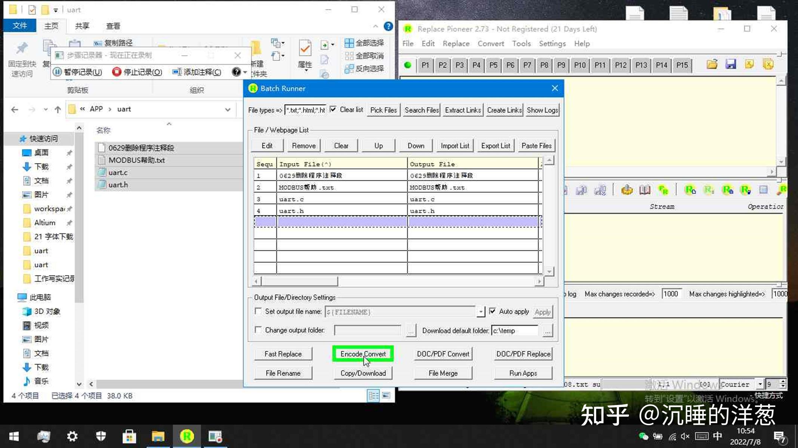
Task: Switch to the 查看 tab in Explorer
Action: [x=113, y=26]
